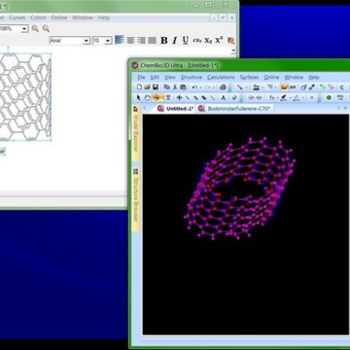The image size is (350, 350).
Task: Create a new file in ChemBio3D
Action: 139,87
